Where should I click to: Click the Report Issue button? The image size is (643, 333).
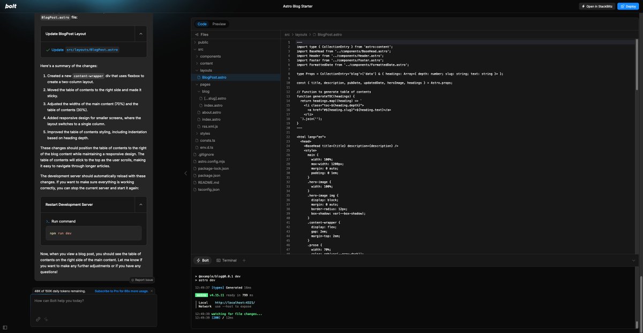pyautogui.click(x=142, y=280)
